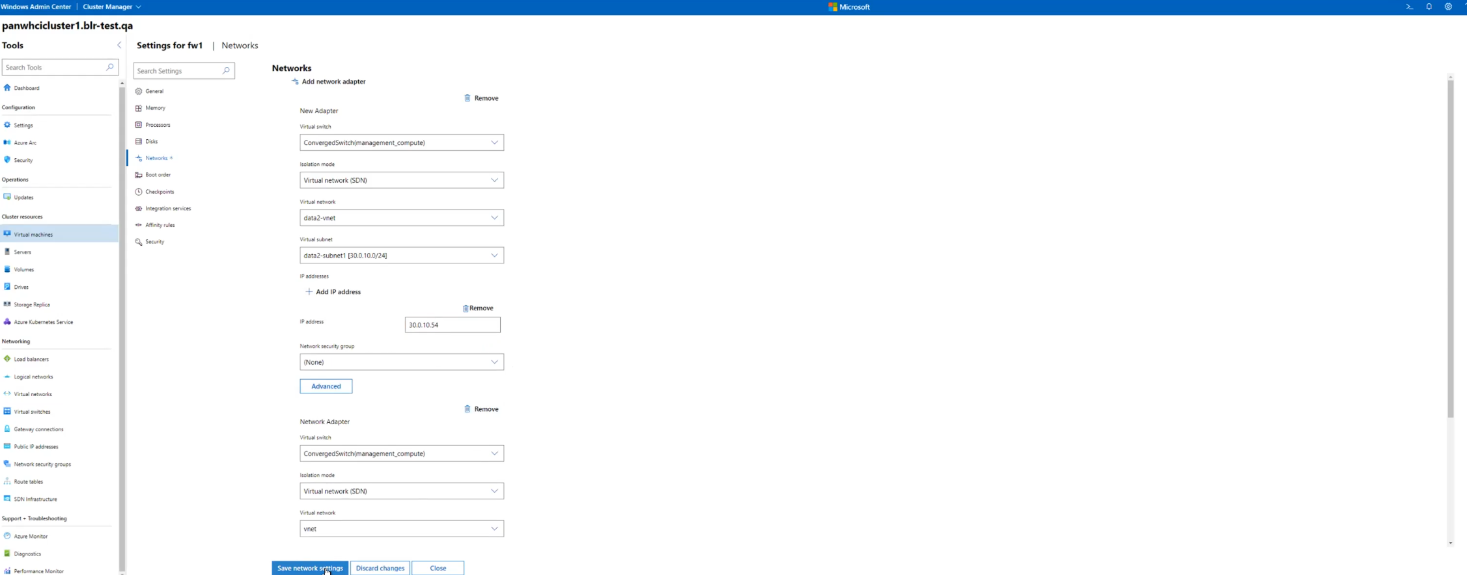Click the Load balancers icon

pyautogui.click(x=7, y=359)
